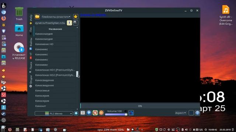Open playlist file via yellow folder icon

coord(37,16)
